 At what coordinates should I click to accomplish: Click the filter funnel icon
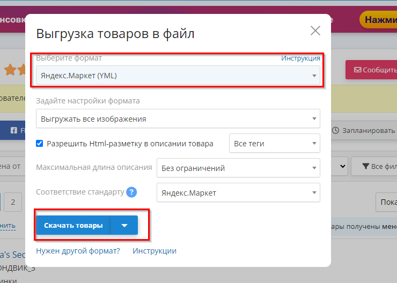[365, 167]
